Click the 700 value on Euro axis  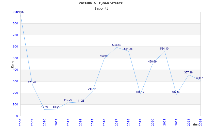click(x=15, y=35)
